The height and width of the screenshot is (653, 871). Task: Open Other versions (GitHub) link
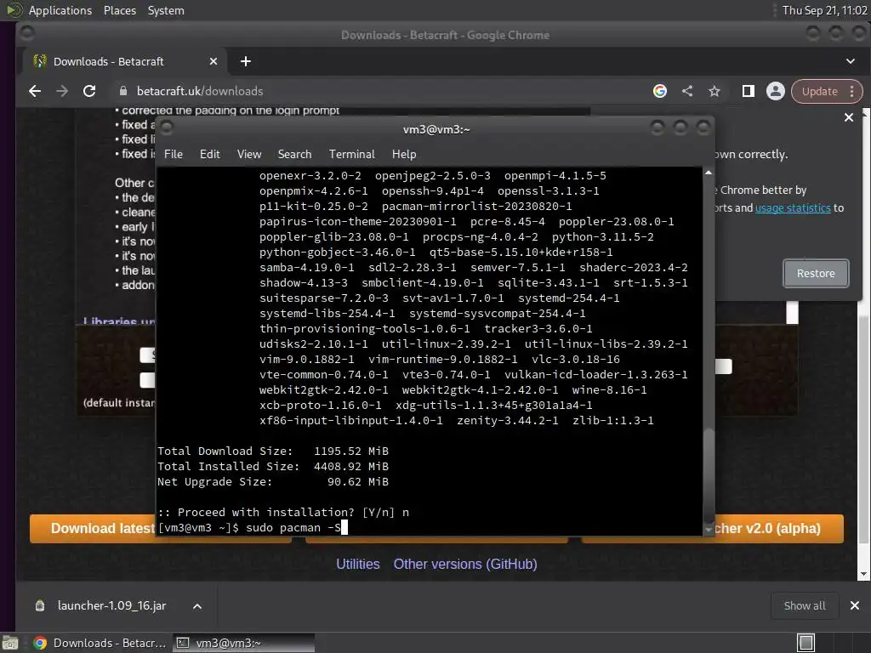click(x=465, y=565)
